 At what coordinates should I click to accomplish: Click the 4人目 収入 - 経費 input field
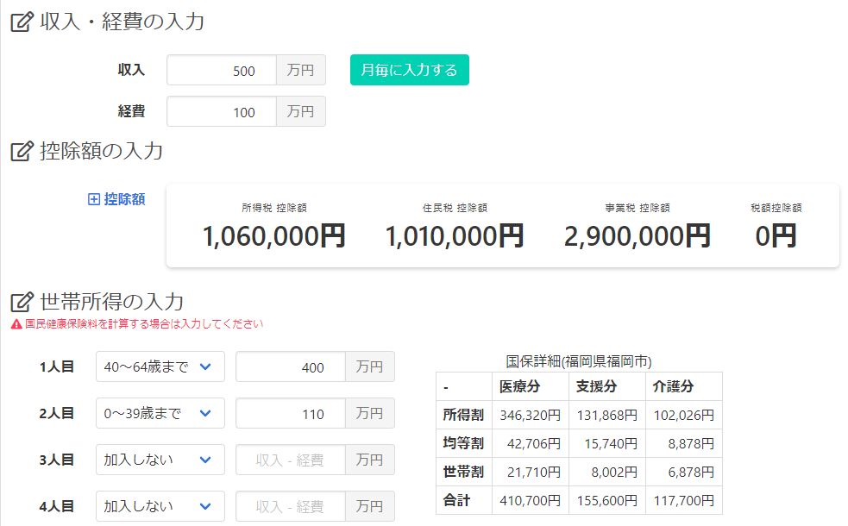click(291, 506)
